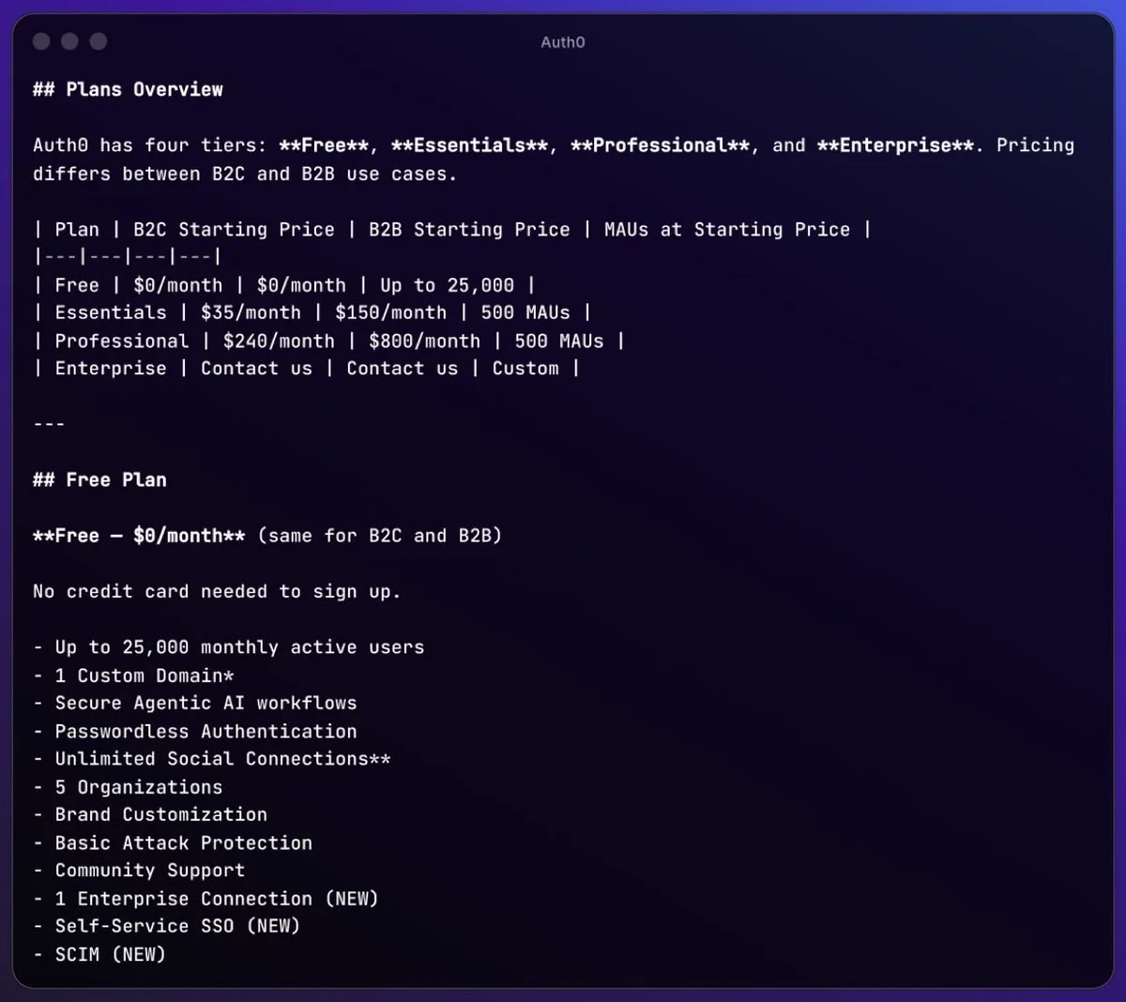
Task: Click the '$150/month' Essentials B2B cell
Action: 390,312
